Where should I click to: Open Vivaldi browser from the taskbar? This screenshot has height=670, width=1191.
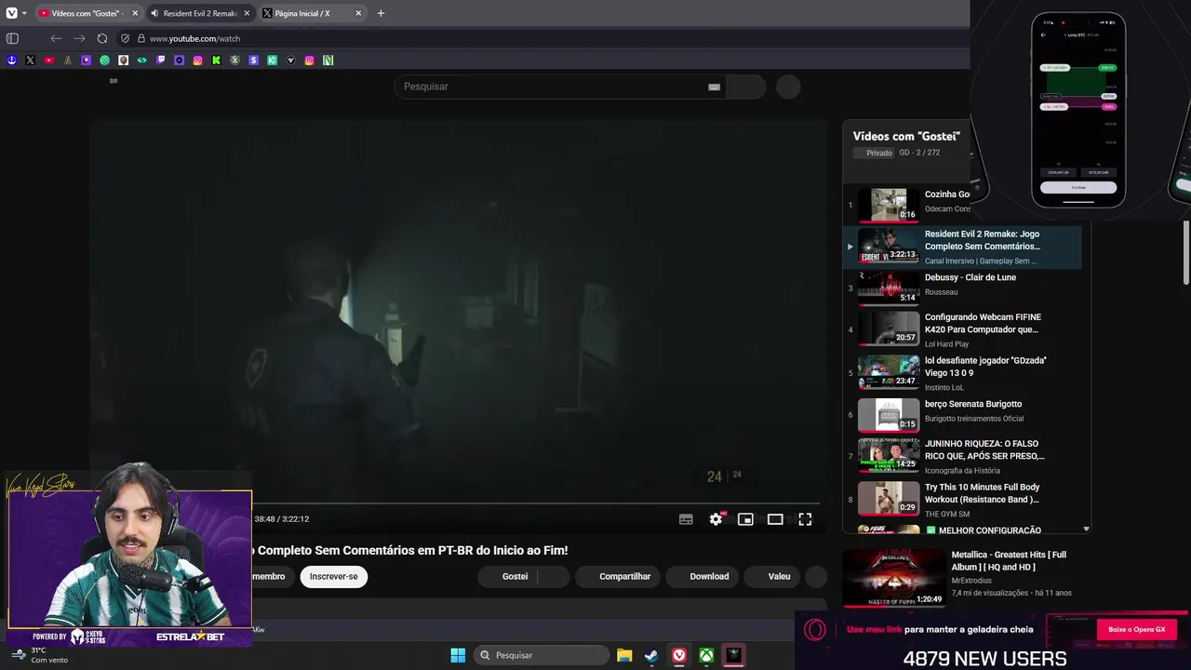[x=679, y=655]
